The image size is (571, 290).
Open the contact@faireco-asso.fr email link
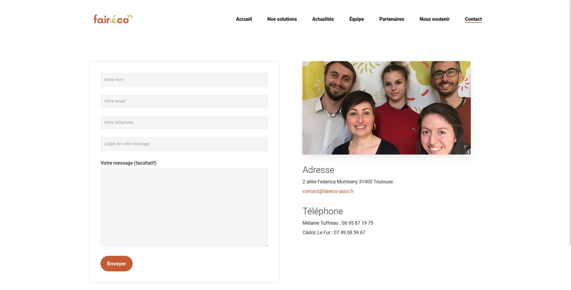coord(328,191)
